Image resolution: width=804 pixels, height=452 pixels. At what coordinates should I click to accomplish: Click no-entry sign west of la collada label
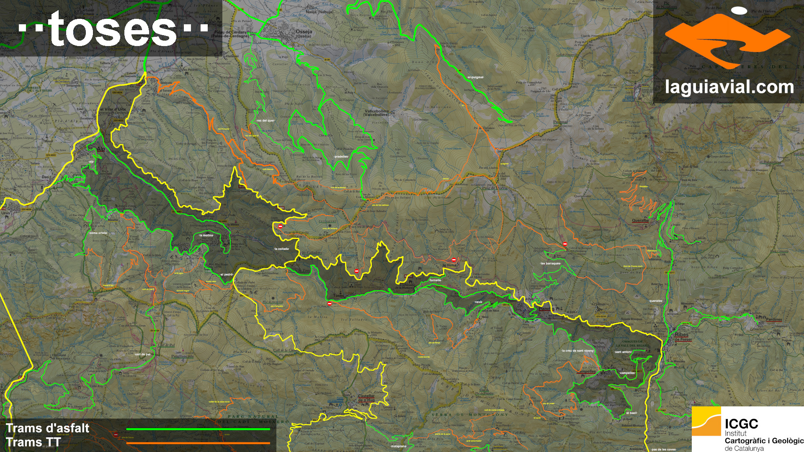[x=280, y=226]
